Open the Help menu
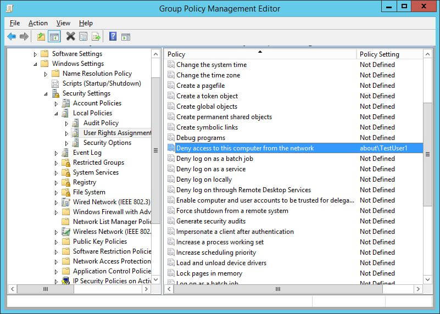The image size is (440, 314). click(86, 23)
